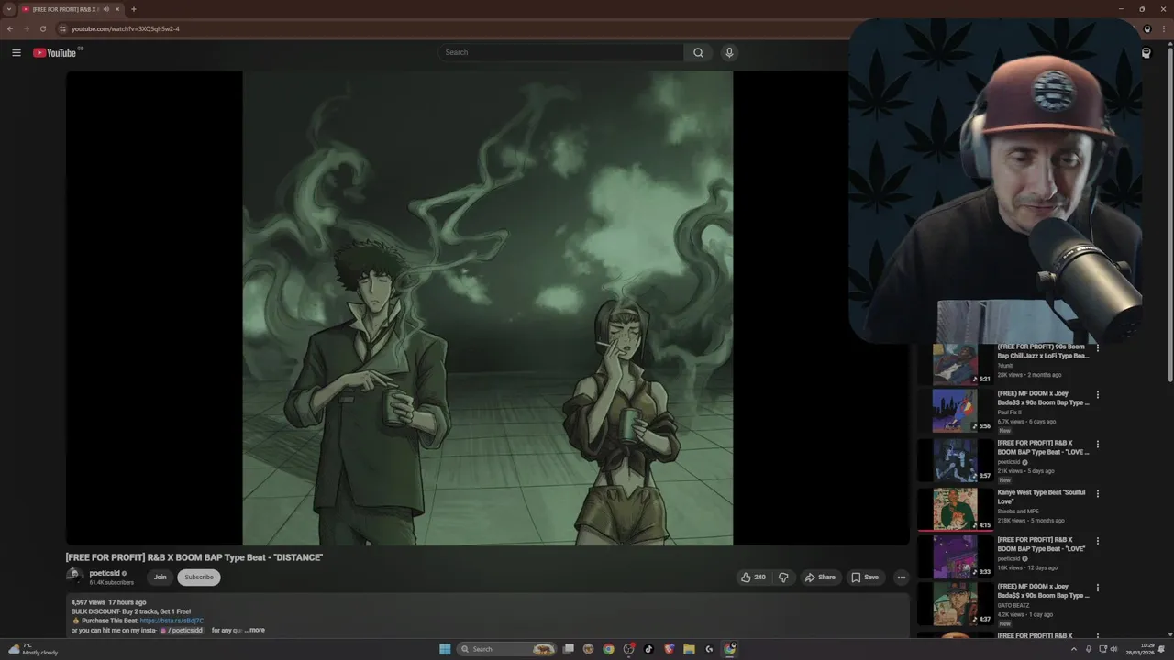Join the poeticsid channel membership
This screenshot has height=660, width=1174.
tap(160, 577)
